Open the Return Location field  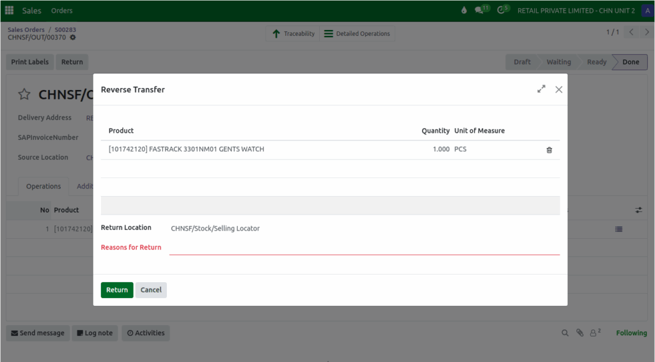364,228
